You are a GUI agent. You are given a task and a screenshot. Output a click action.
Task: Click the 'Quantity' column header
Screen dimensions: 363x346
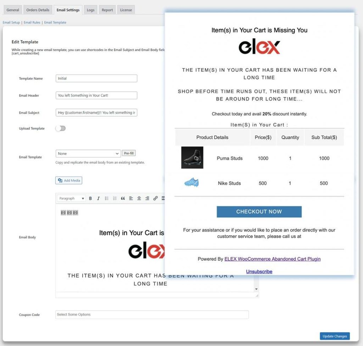coord(290,137)
